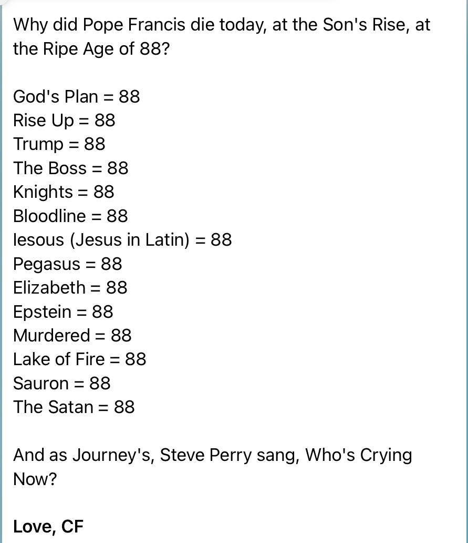Select the "Epstein = 88" line
Viewport: 468px width, 543px height.
(63, 311)
